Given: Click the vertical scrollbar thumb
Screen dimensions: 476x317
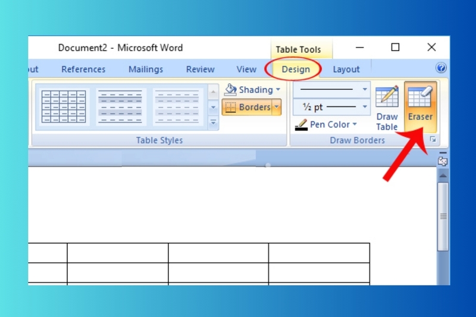Looking at the screenshot, I should 443,216.
